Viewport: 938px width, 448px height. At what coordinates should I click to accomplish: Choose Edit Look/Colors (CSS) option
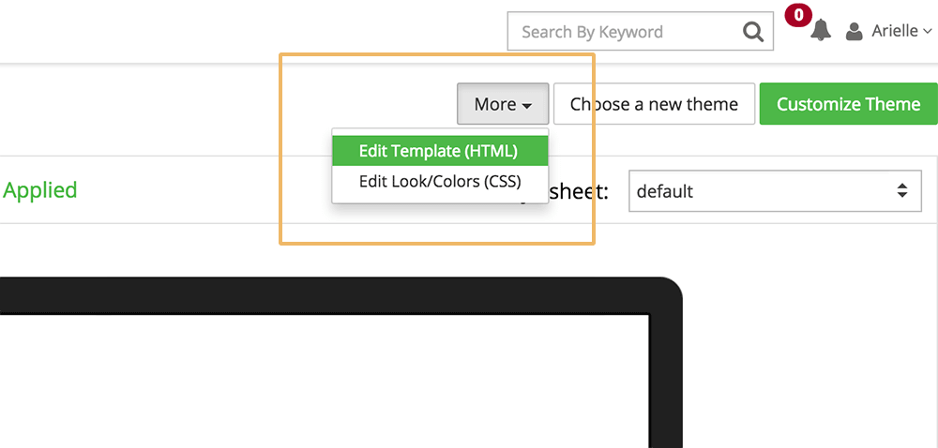[x=440, y=181]
